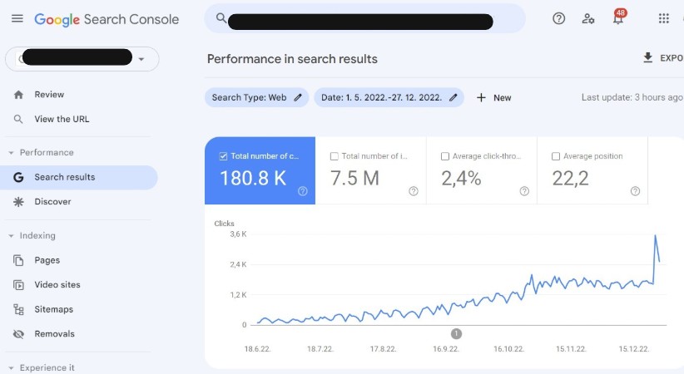Image resolution: width=684 pixels, height=374 pixels.
Task: Click the Google G Search results icon
Action: click(18, 177)
